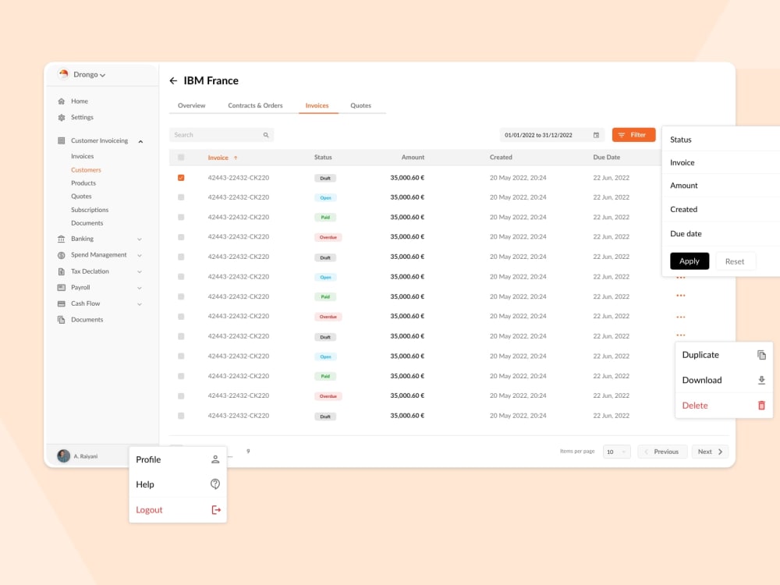Select the Invoices tab

[317, 105]
